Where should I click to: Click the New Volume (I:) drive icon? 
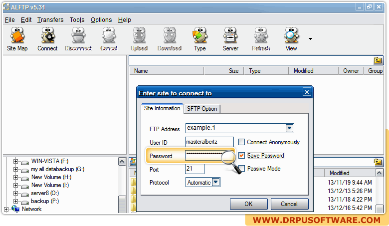pos(25,186)
